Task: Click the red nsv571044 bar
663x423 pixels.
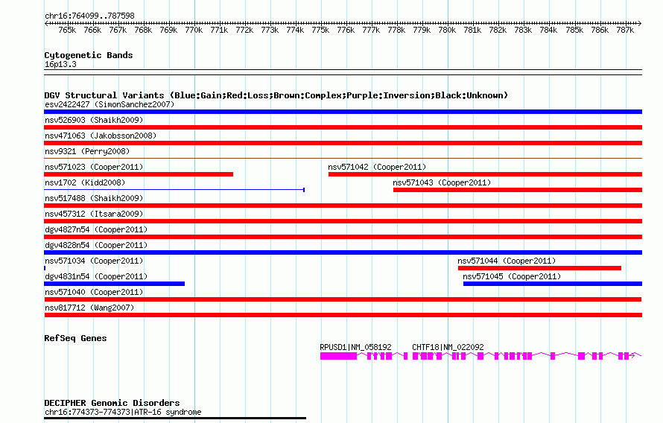Action: click(x=539, y=268)
